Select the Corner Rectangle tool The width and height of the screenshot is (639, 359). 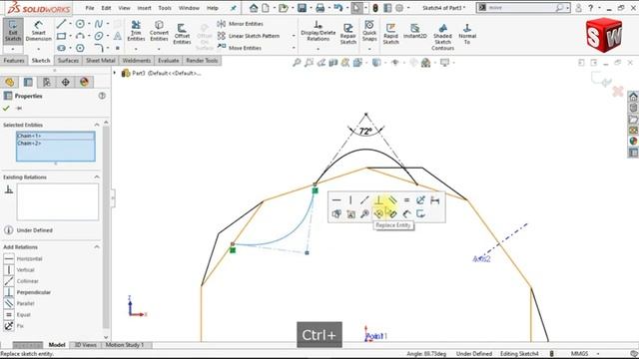[x=61, y=36]
